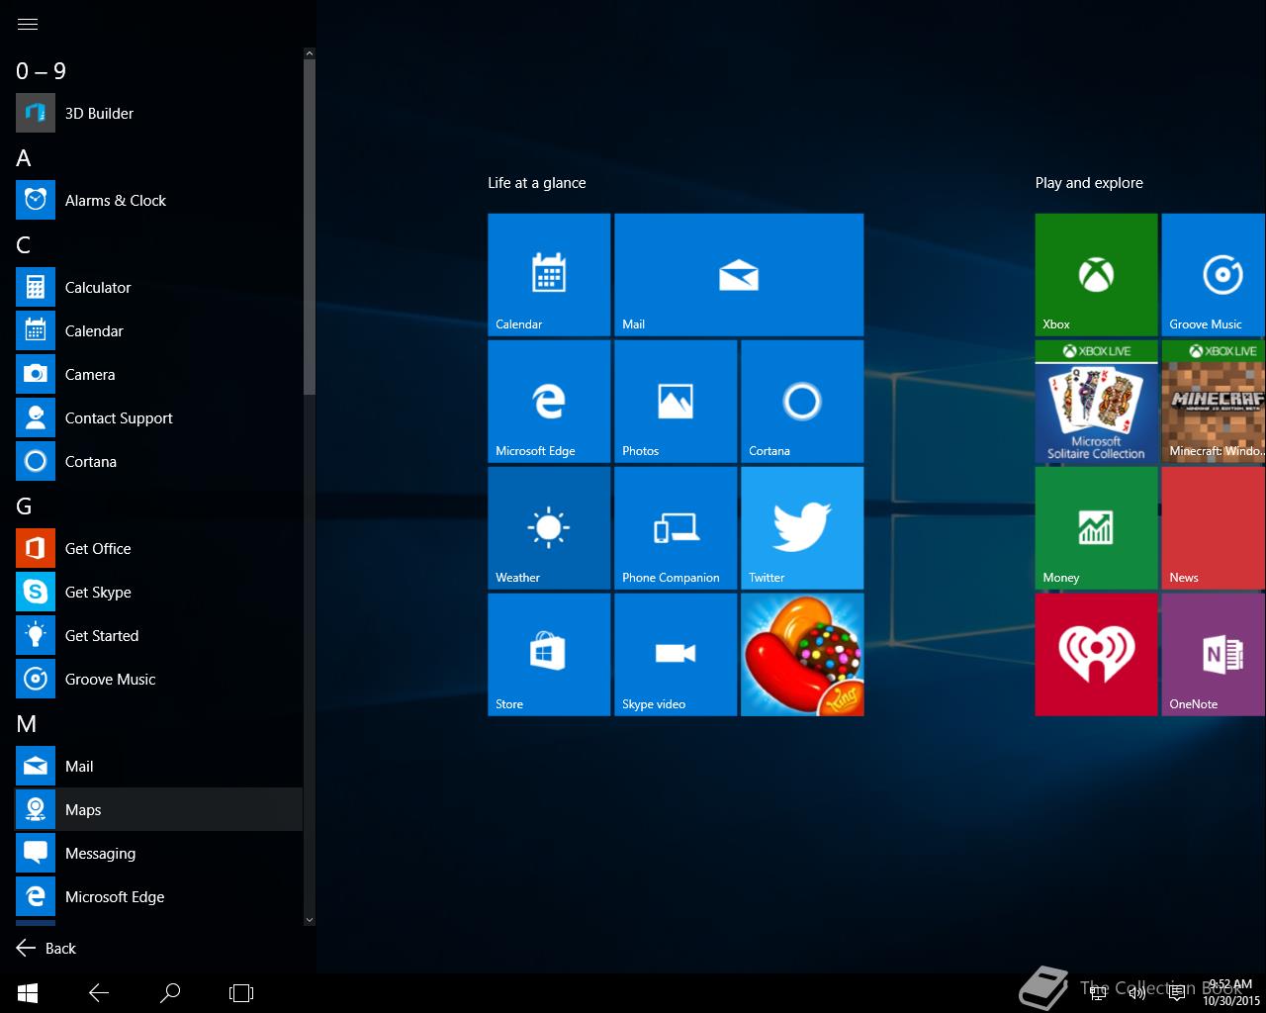
Task: Open Messaging app
Action: tap(158, 853)
